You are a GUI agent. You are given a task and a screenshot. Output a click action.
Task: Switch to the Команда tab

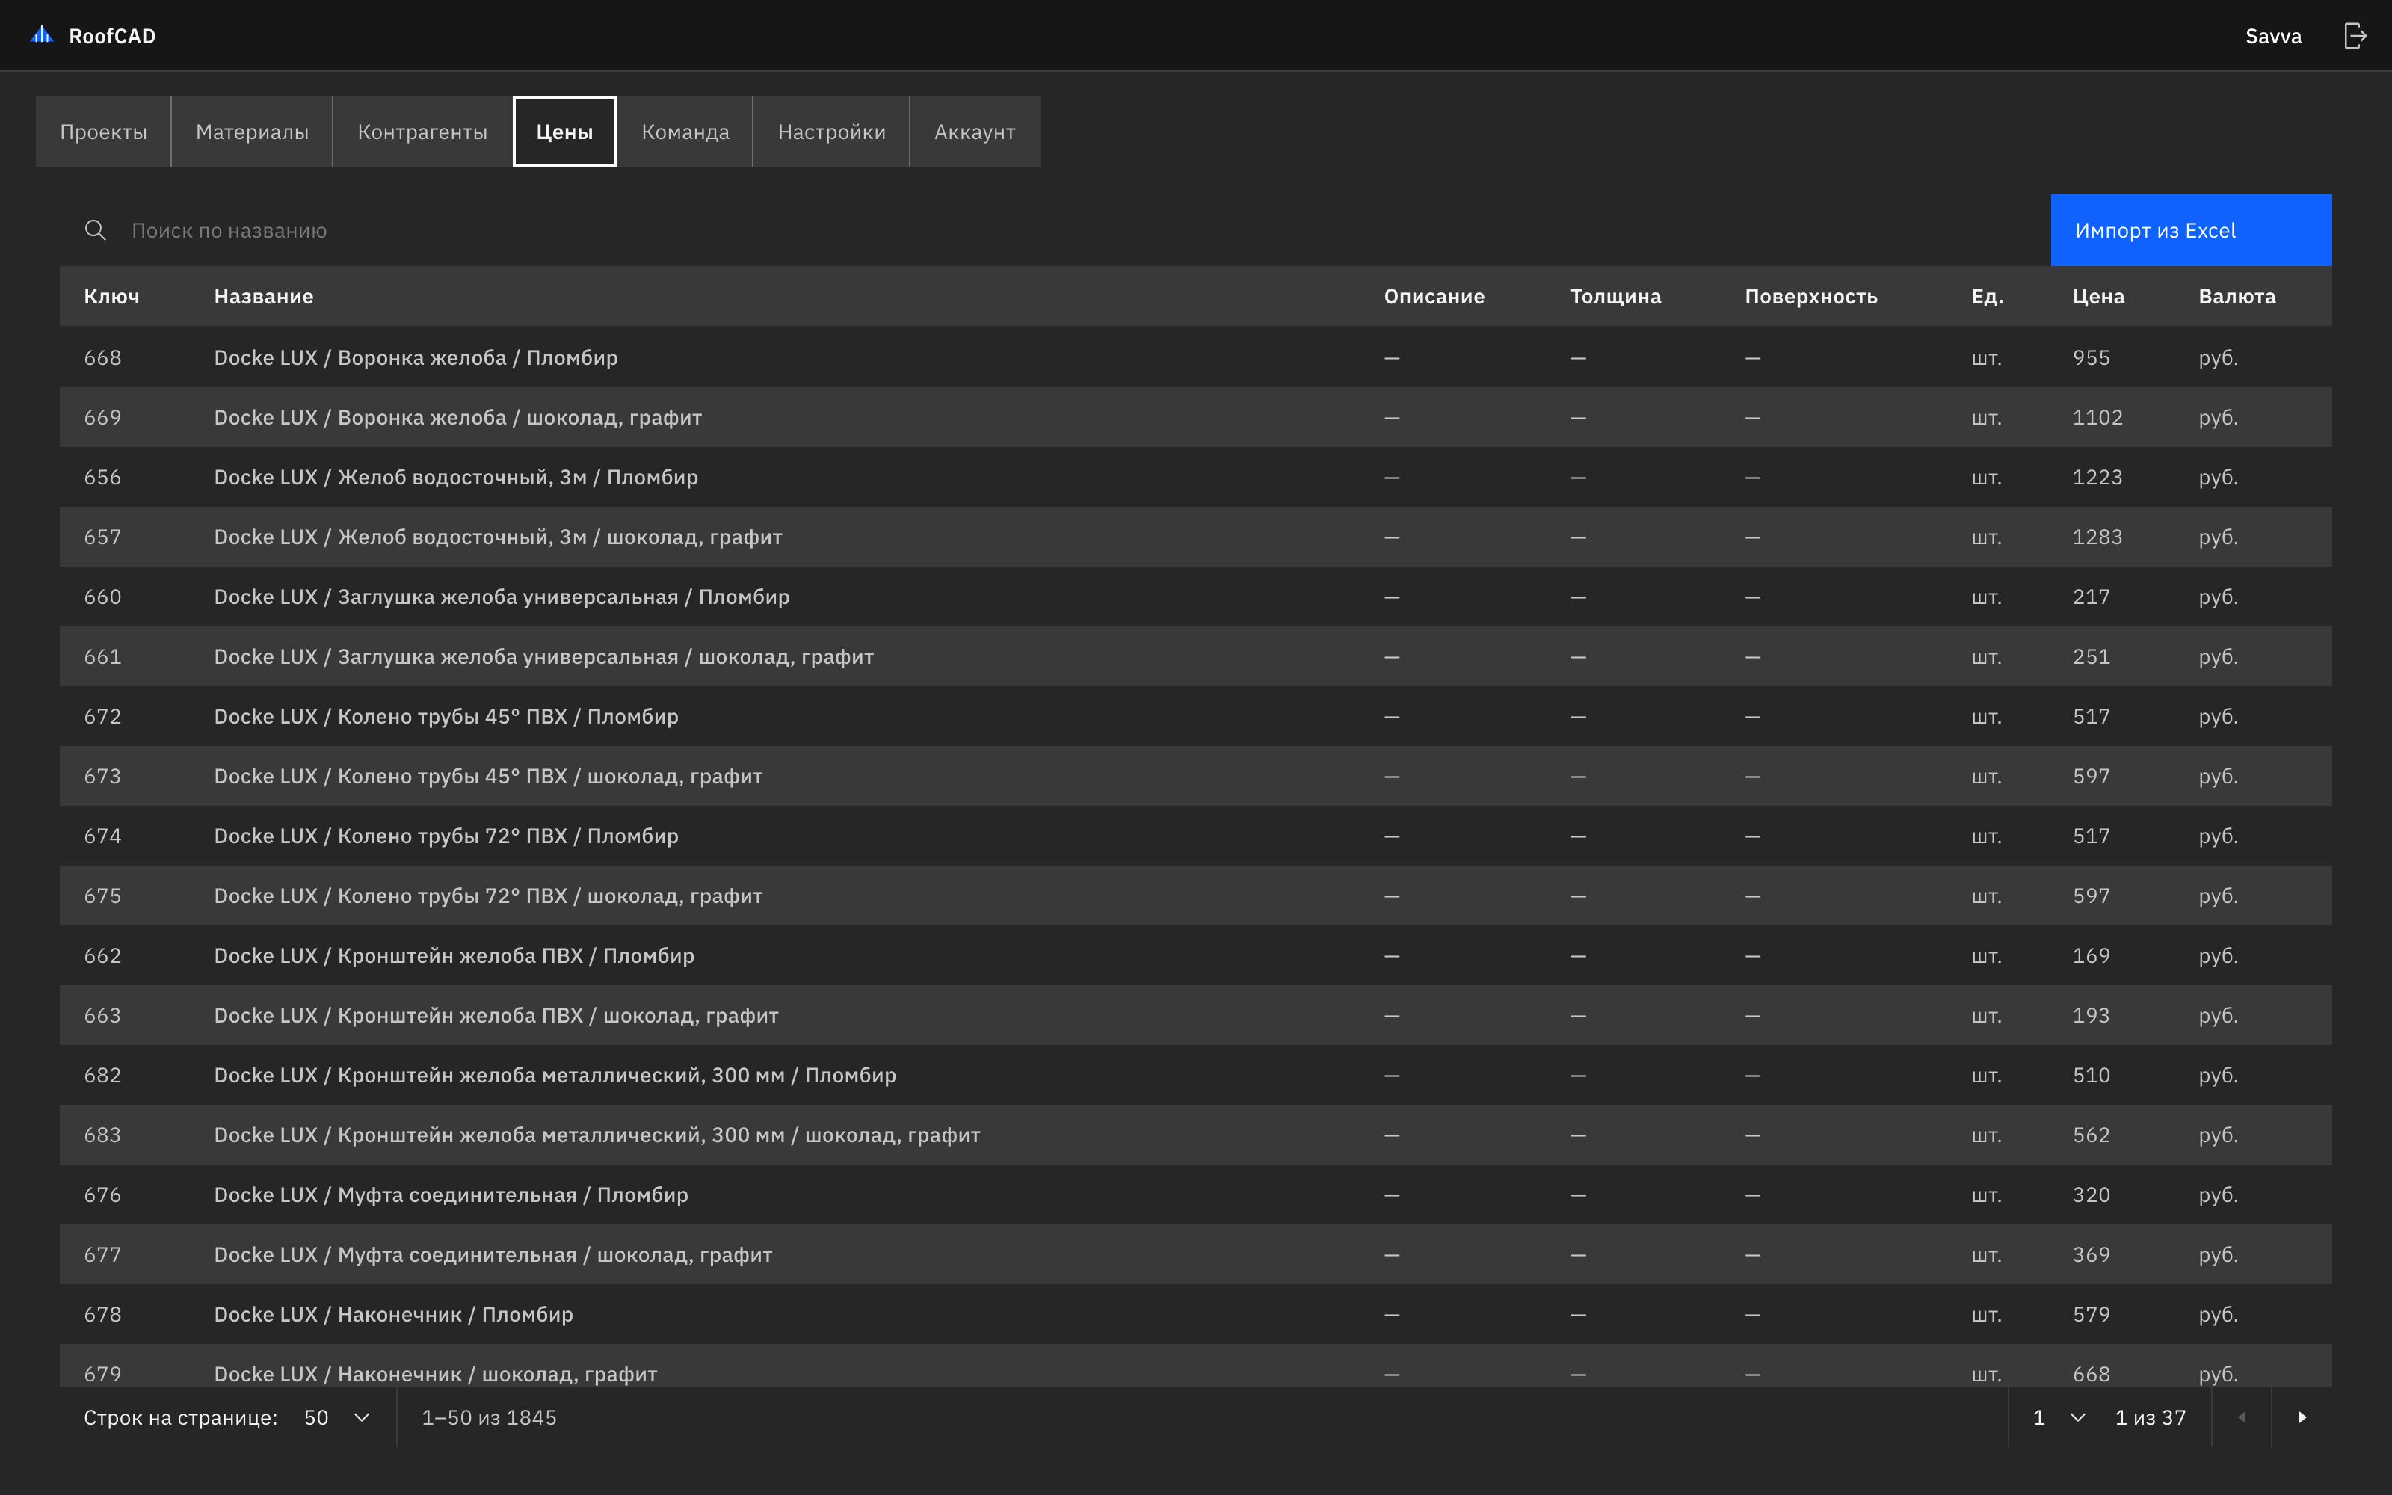coord(685,132)
